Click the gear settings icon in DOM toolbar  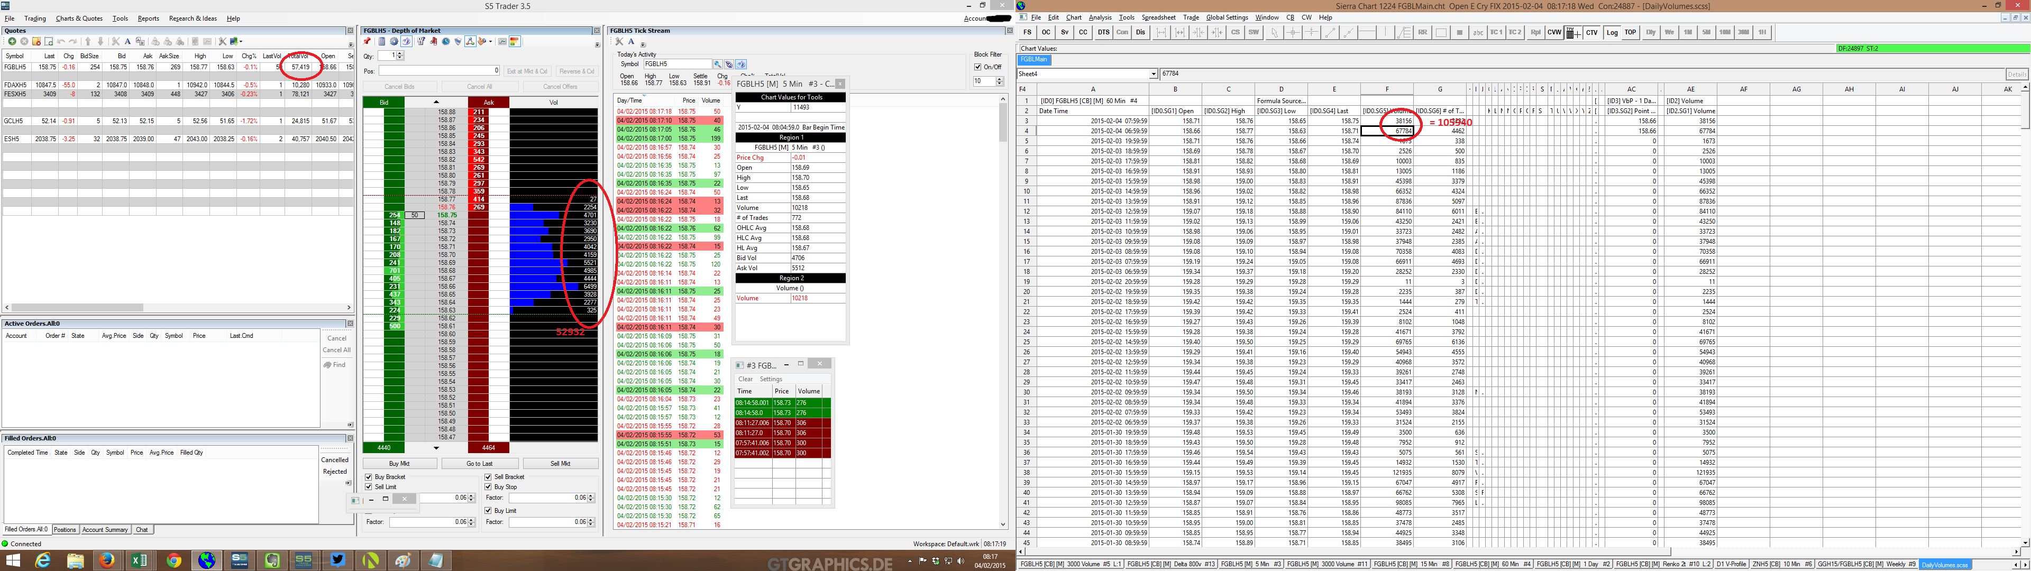point(394,42)
